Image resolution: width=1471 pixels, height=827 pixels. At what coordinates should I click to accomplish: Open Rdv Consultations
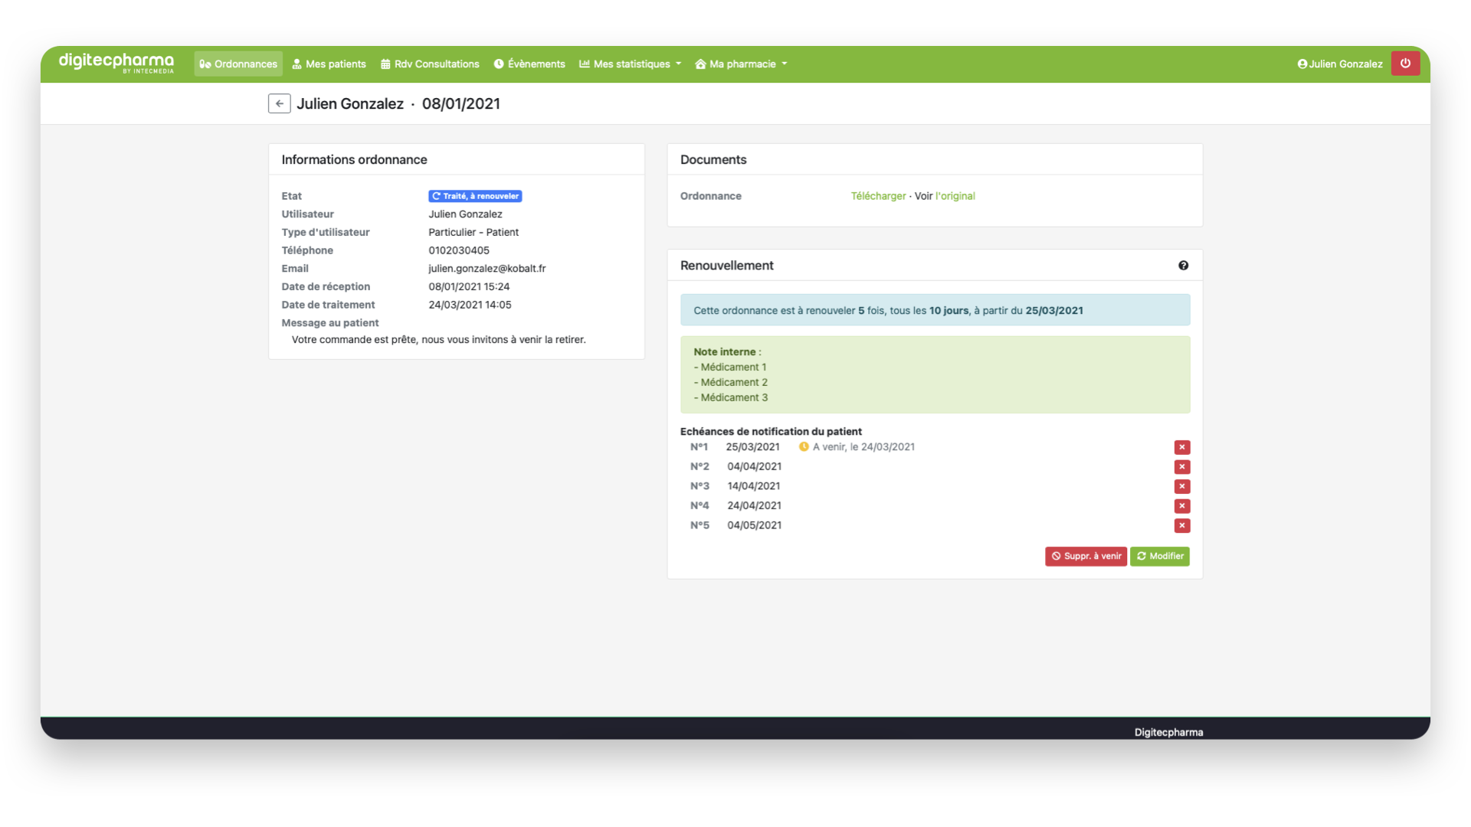[x=430, y=64]
